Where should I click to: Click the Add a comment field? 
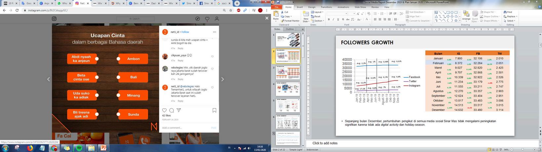tap(185, 128)
